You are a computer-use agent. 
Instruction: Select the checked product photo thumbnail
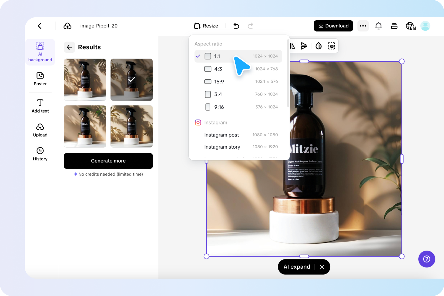pos(131,80)
